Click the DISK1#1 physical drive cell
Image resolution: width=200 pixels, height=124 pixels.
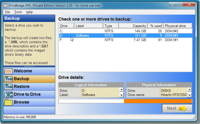coord(171,40)
